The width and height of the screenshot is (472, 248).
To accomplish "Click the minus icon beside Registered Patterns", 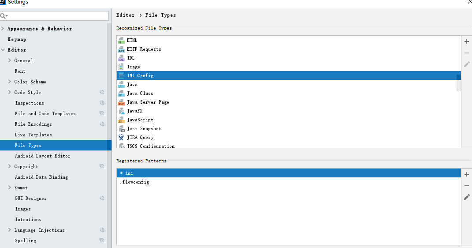I will pyautogui.click(x=467, y=186).
